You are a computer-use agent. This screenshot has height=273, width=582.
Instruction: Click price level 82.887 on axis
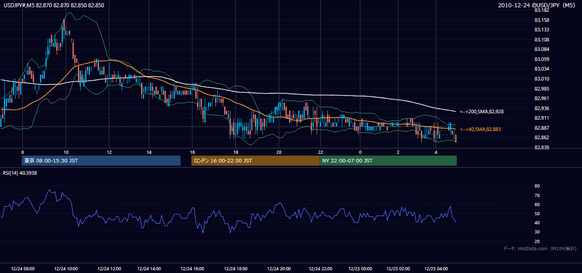point(542,128)
